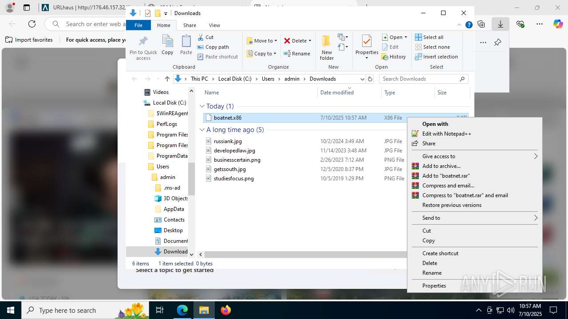568x319 pixels.
Task: Open the File ribbon tab
Action: tap(138, 25)
